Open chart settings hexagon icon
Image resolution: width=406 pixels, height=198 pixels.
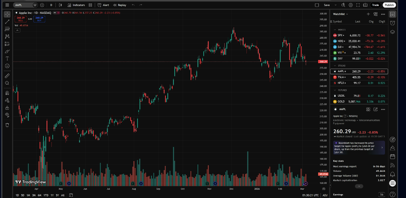point(351,5)
